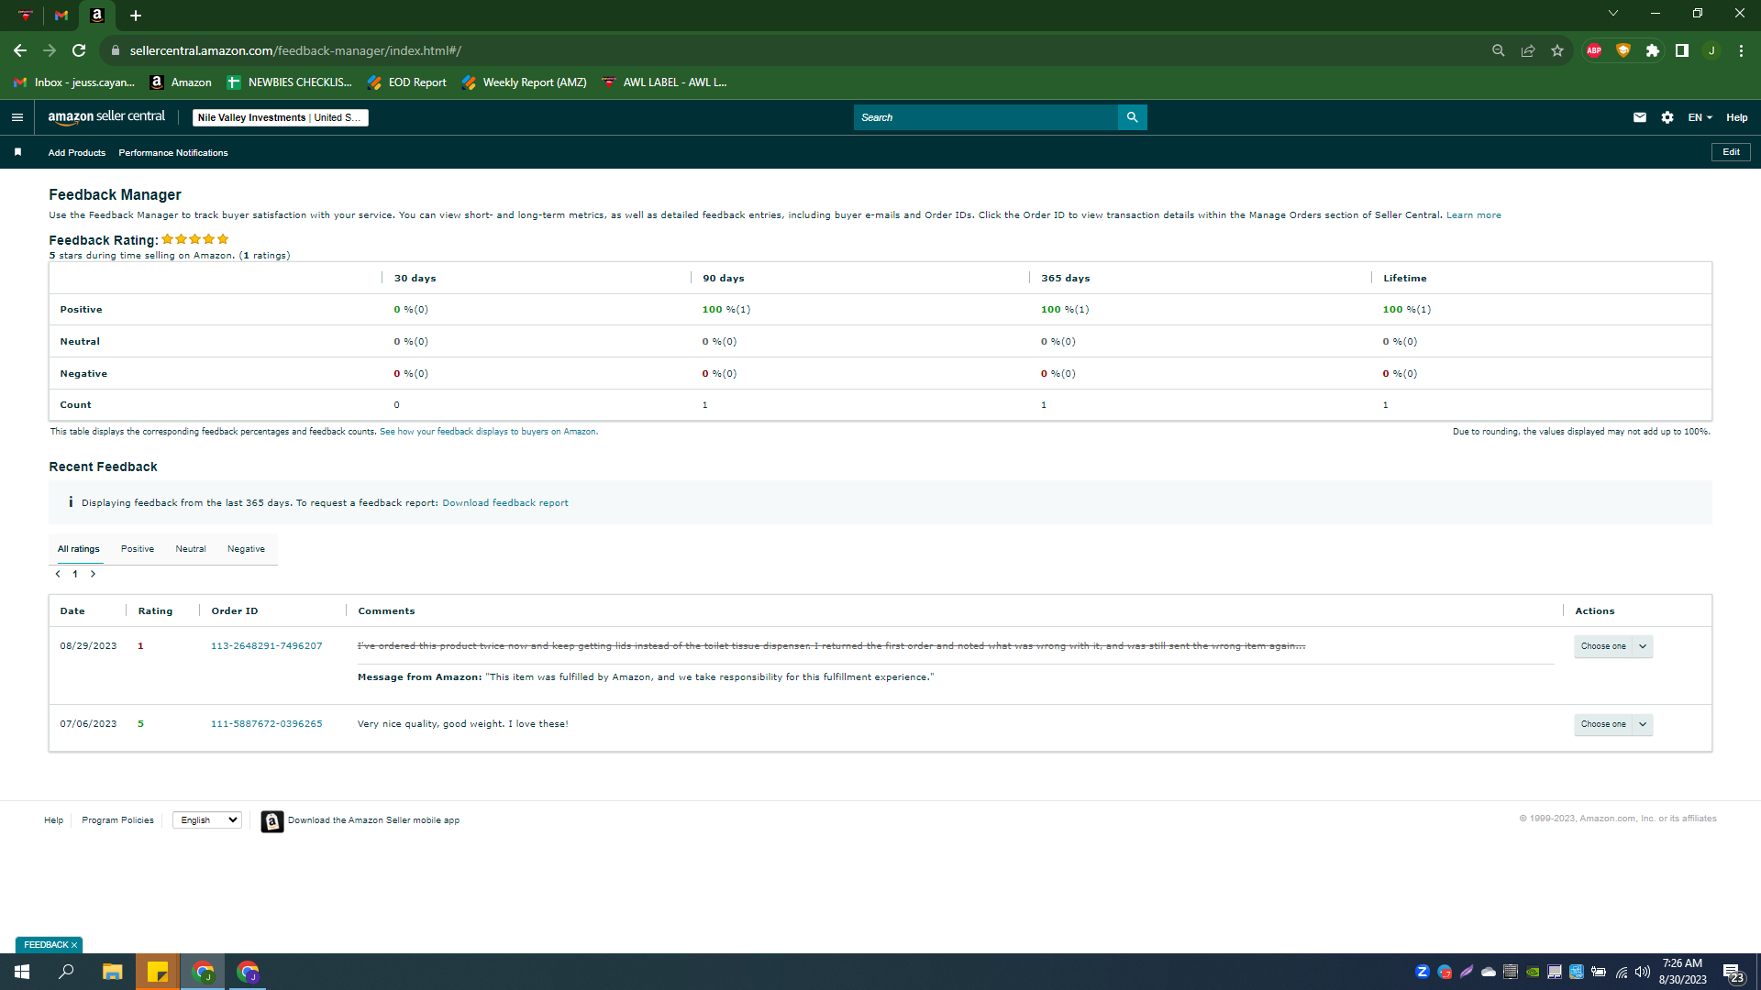The image size is (1761, 990).
Task: Click Download feedback report link
Action: 505,503
